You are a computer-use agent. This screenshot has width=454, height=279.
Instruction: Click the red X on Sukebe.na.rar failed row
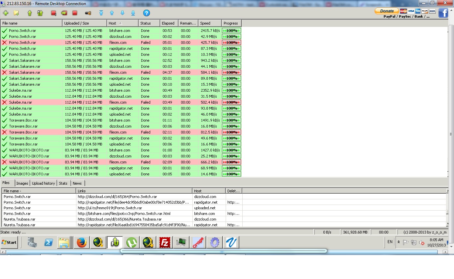point(5,102)
